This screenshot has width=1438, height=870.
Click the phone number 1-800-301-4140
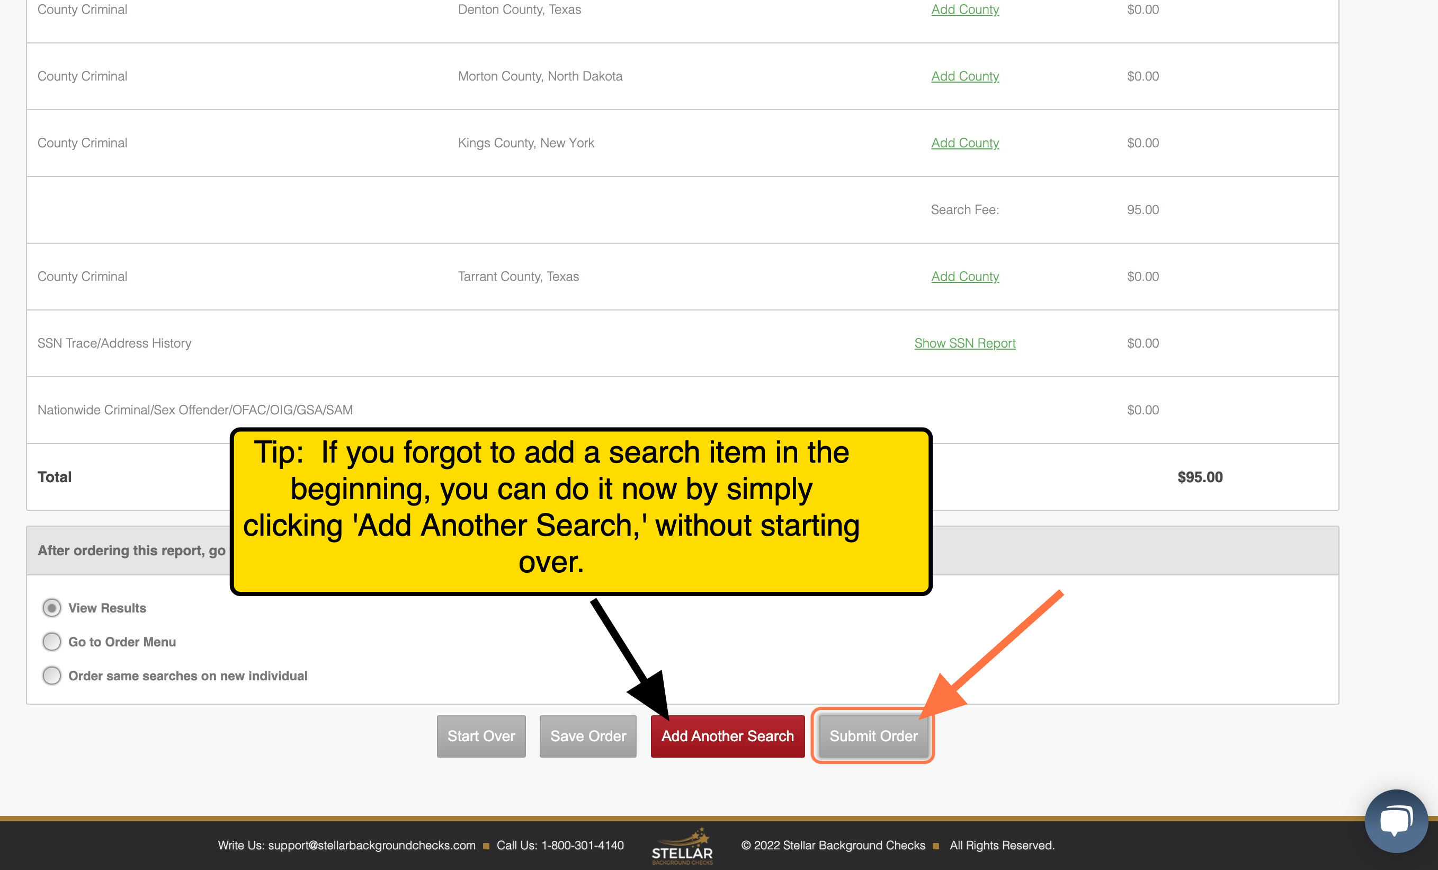583,846
